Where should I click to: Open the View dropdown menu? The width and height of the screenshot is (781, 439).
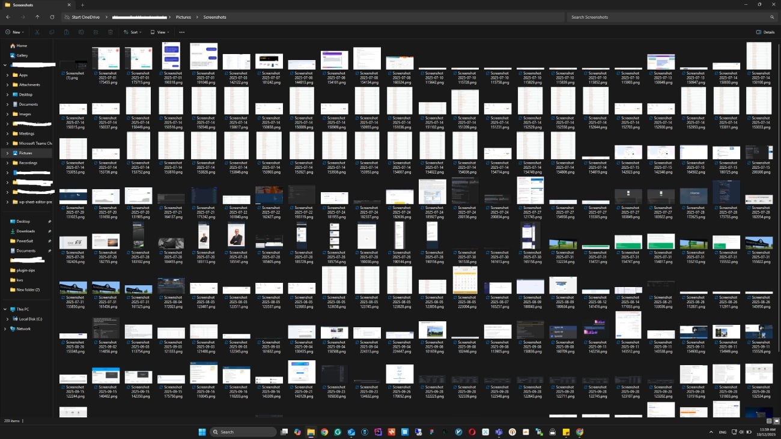pos(159,32)
